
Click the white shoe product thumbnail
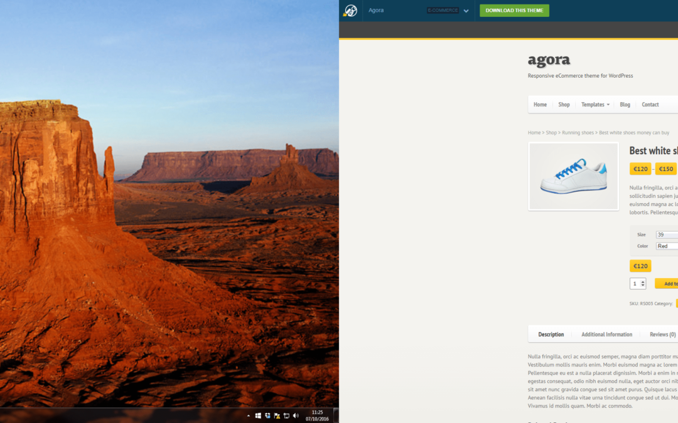click(x=573, y=177)
